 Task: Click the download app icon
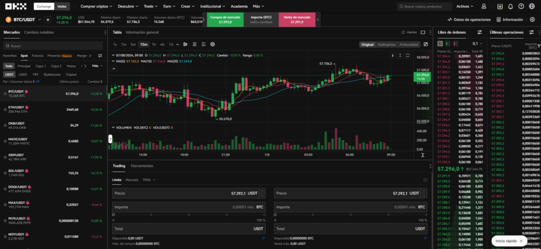coord(500,6)
